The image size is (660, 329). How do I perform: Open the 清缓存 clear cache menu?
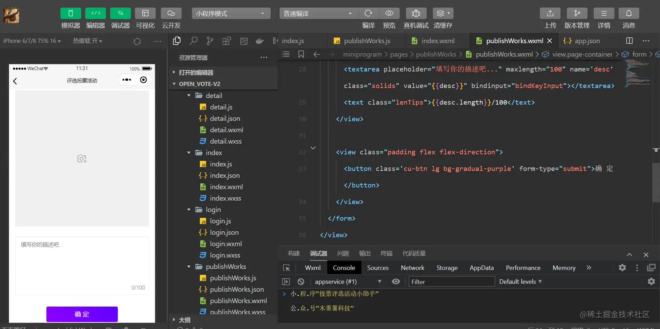pos(443,14)
